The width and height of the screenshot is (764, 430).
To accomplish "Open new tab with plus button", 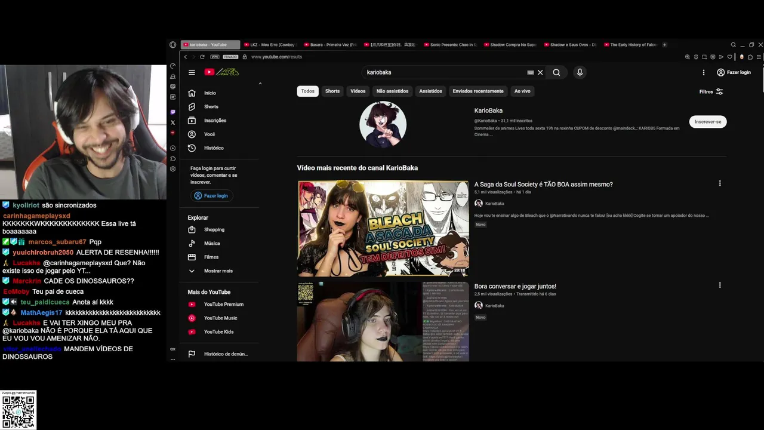I will click(665, 45).
